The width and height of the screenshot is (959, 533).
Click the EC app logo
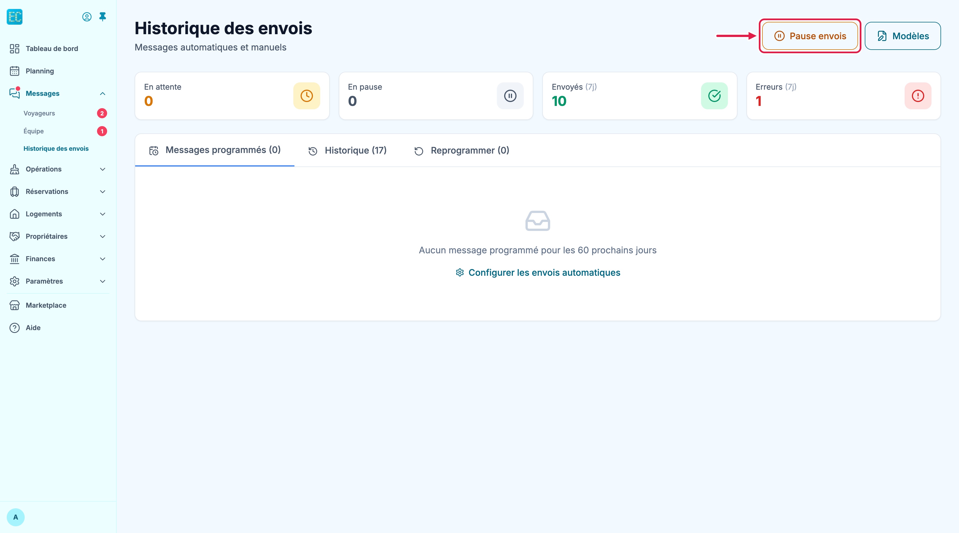pos(15,17)
